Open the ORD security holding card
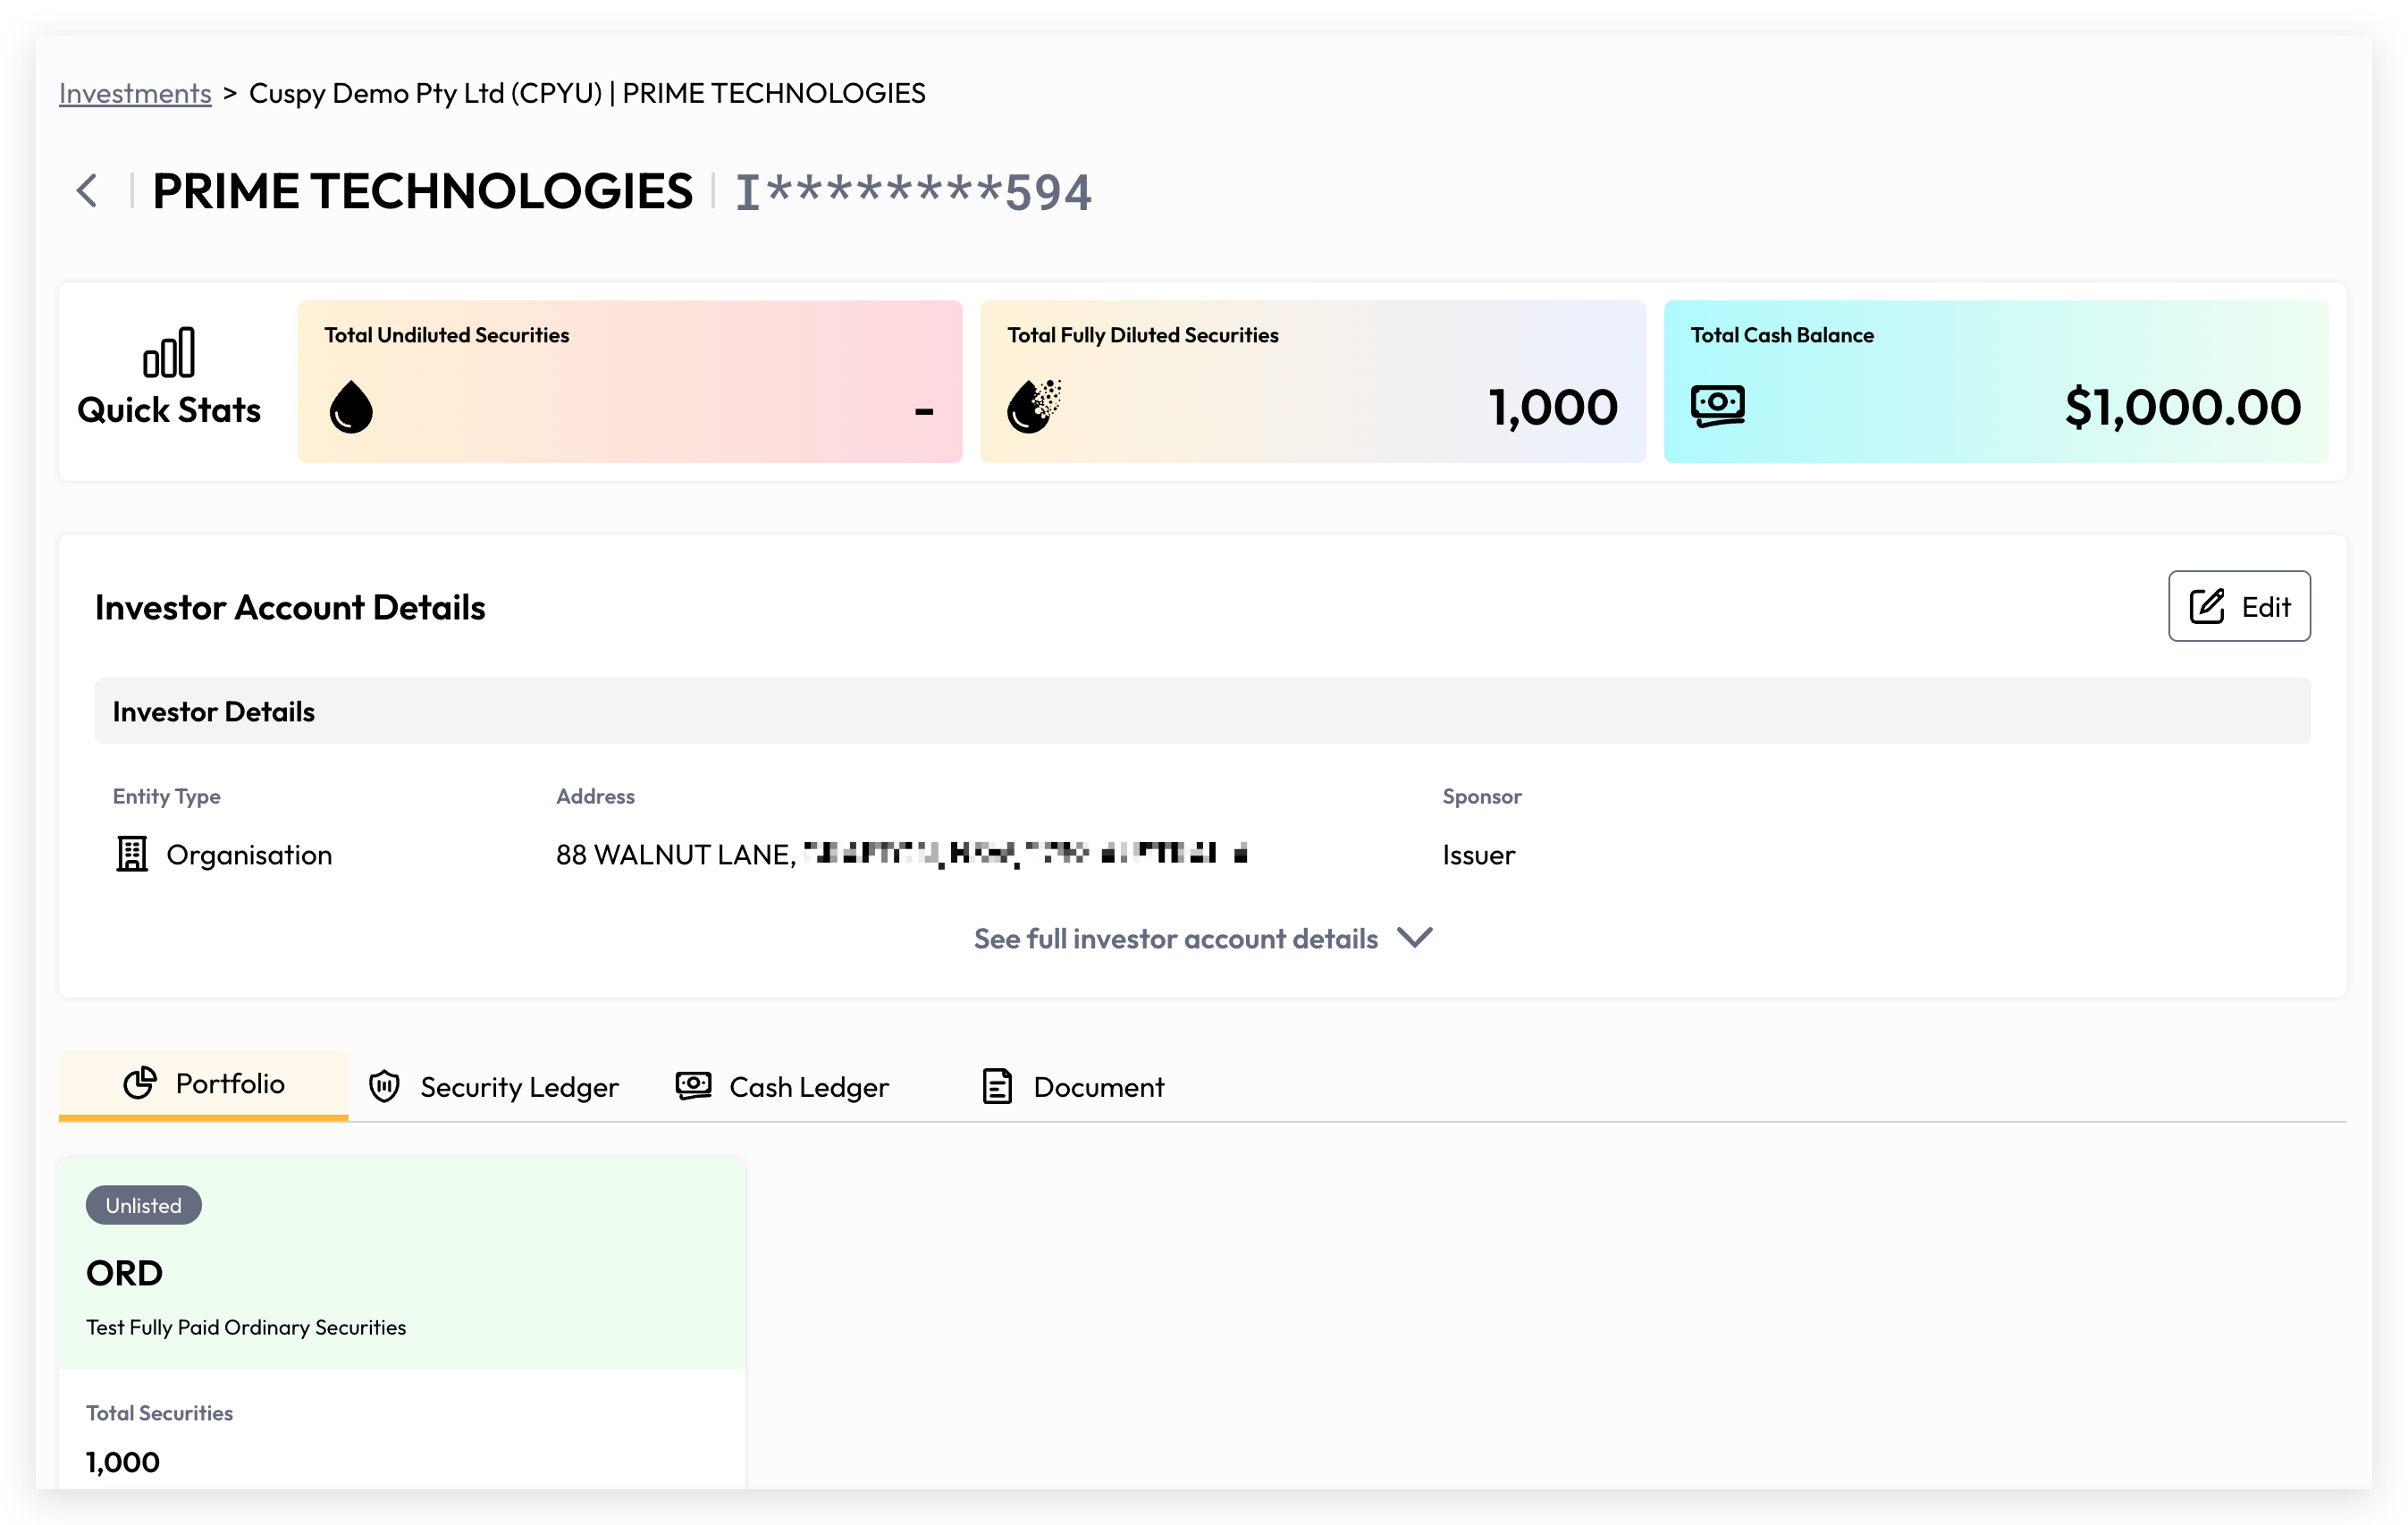 402,1322
